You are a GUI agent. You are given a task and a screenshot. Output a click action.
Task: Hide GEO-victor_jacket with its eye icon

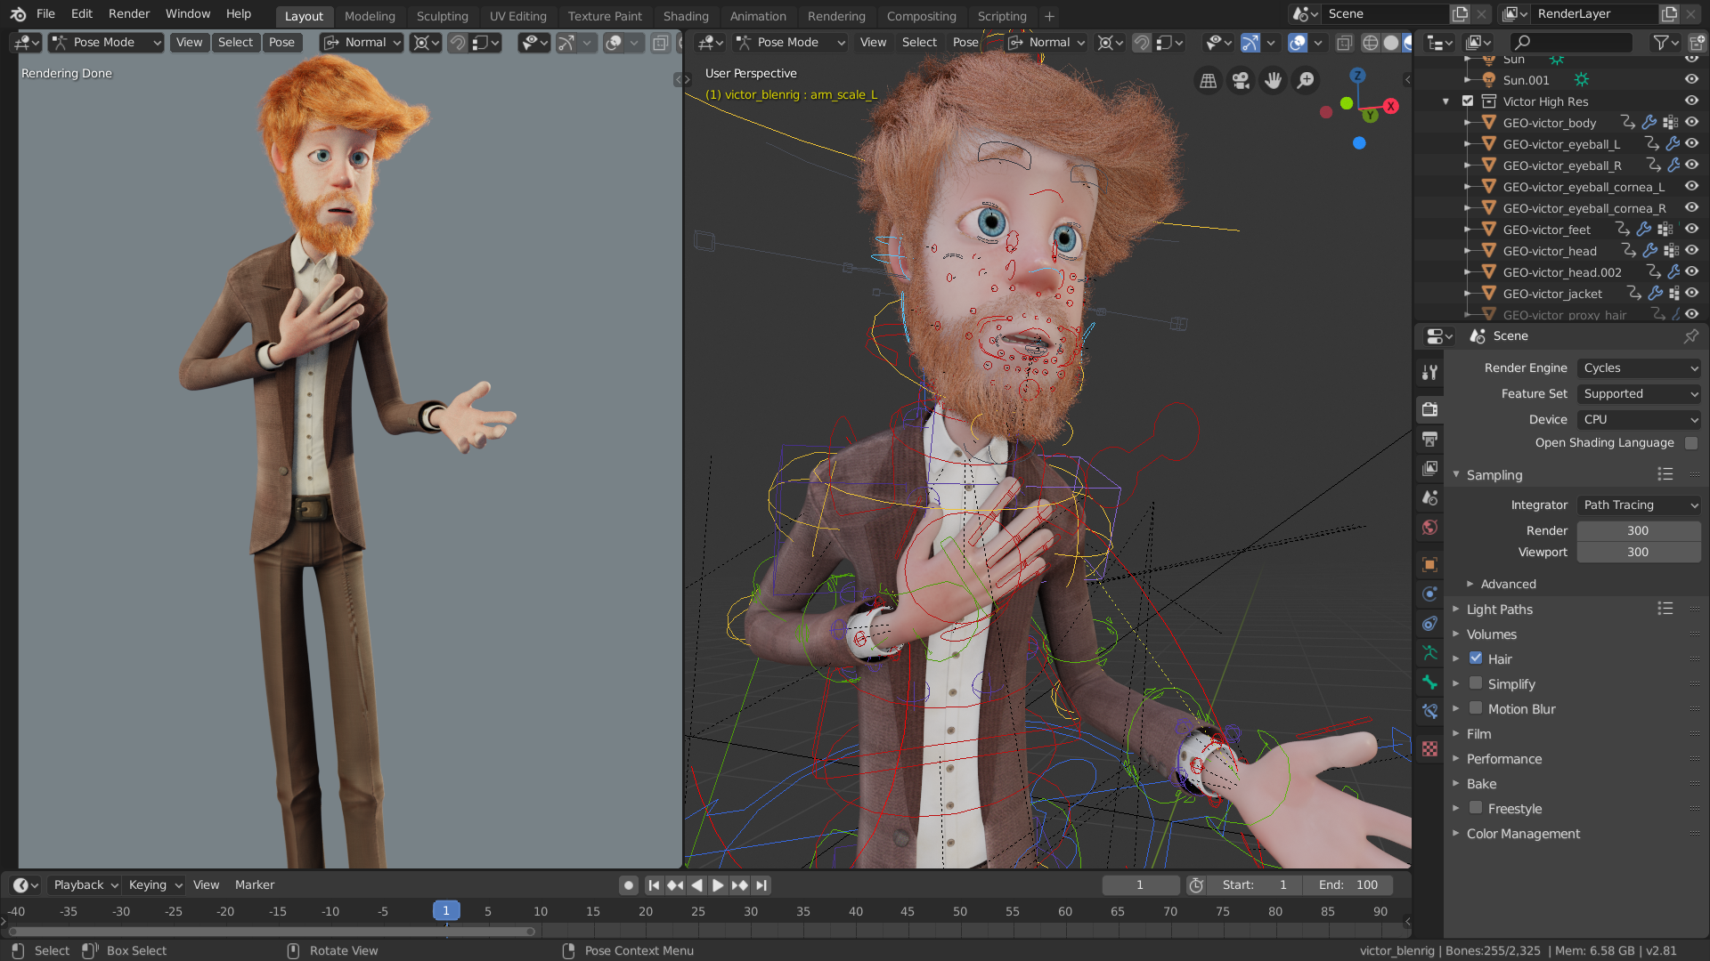(x=1691, y=293)
